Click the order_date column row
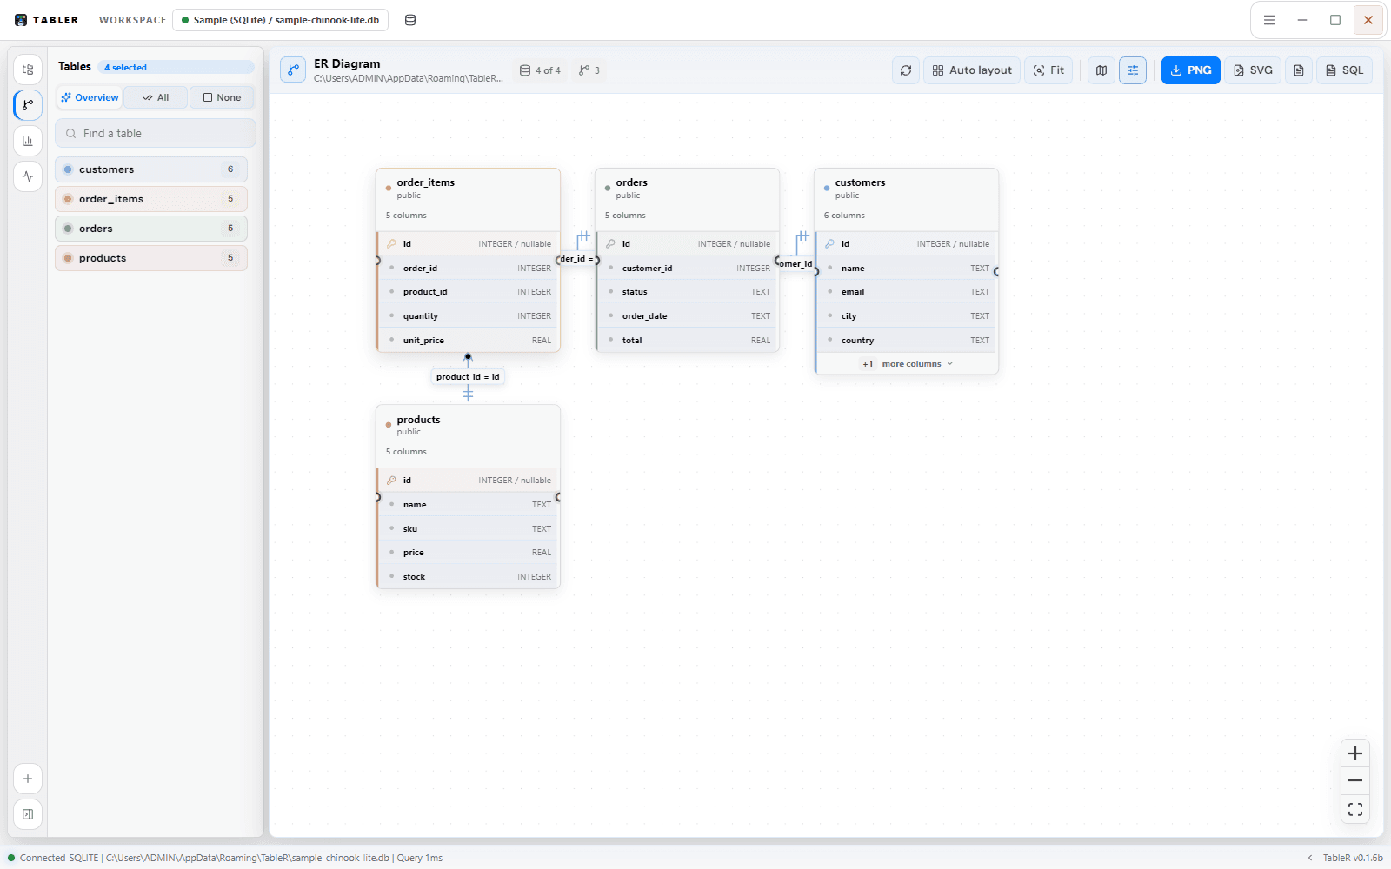The height and width of the screenshot is (869, 1391). 688,316
